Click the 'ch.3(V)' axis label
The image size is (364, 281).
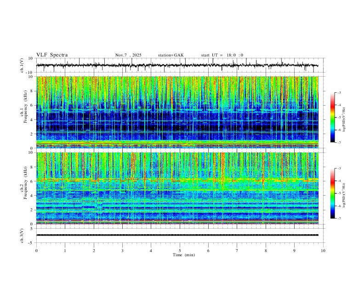point(22,236)
